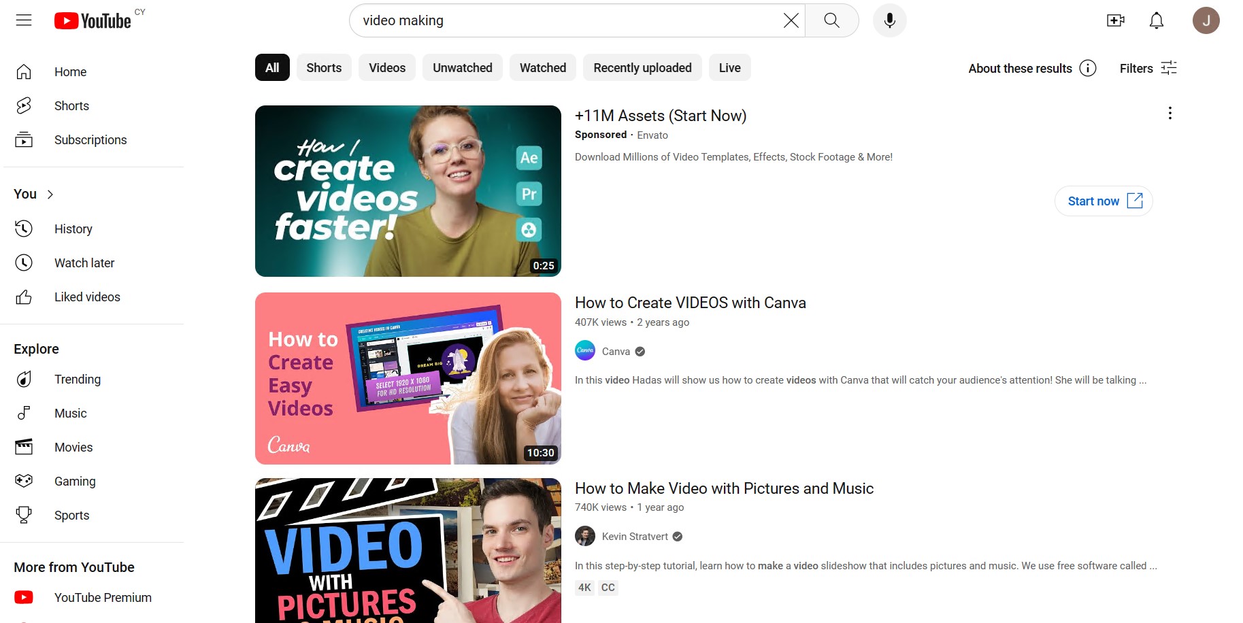This screenshot has width=1243, height=623.
Task: Select the Recently uploaded filter chip
Action: (x=642, y=67)
